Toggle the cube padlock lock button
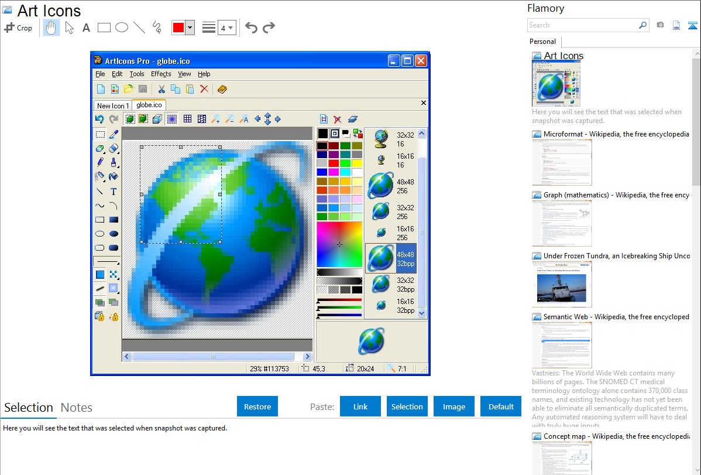This screenshot has width=701, height=475. coord(99,317)
